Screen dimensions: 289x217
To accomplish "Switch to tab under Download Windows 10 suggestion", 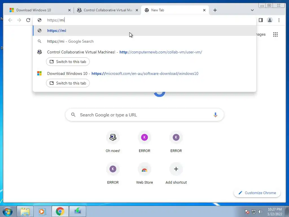I will [68, 83].
